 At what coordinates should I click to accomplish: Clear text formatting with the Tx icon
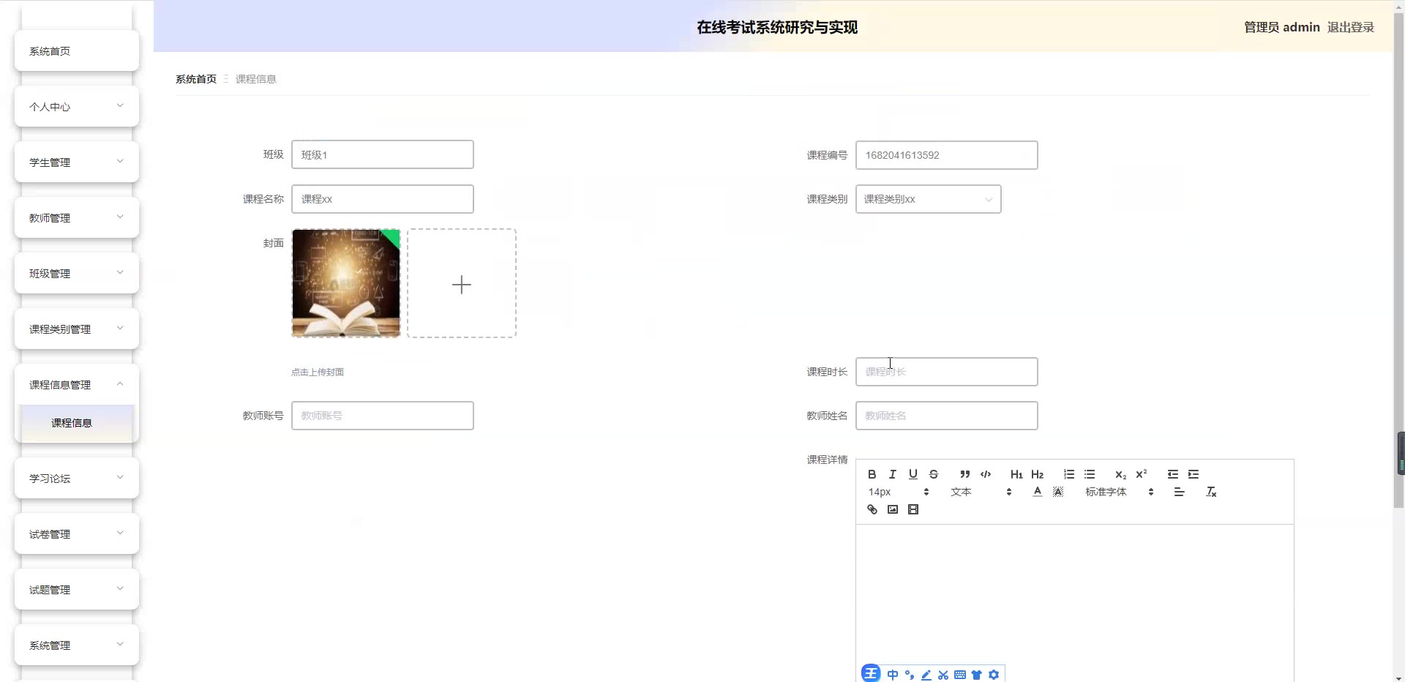[x=1211, y=492]
